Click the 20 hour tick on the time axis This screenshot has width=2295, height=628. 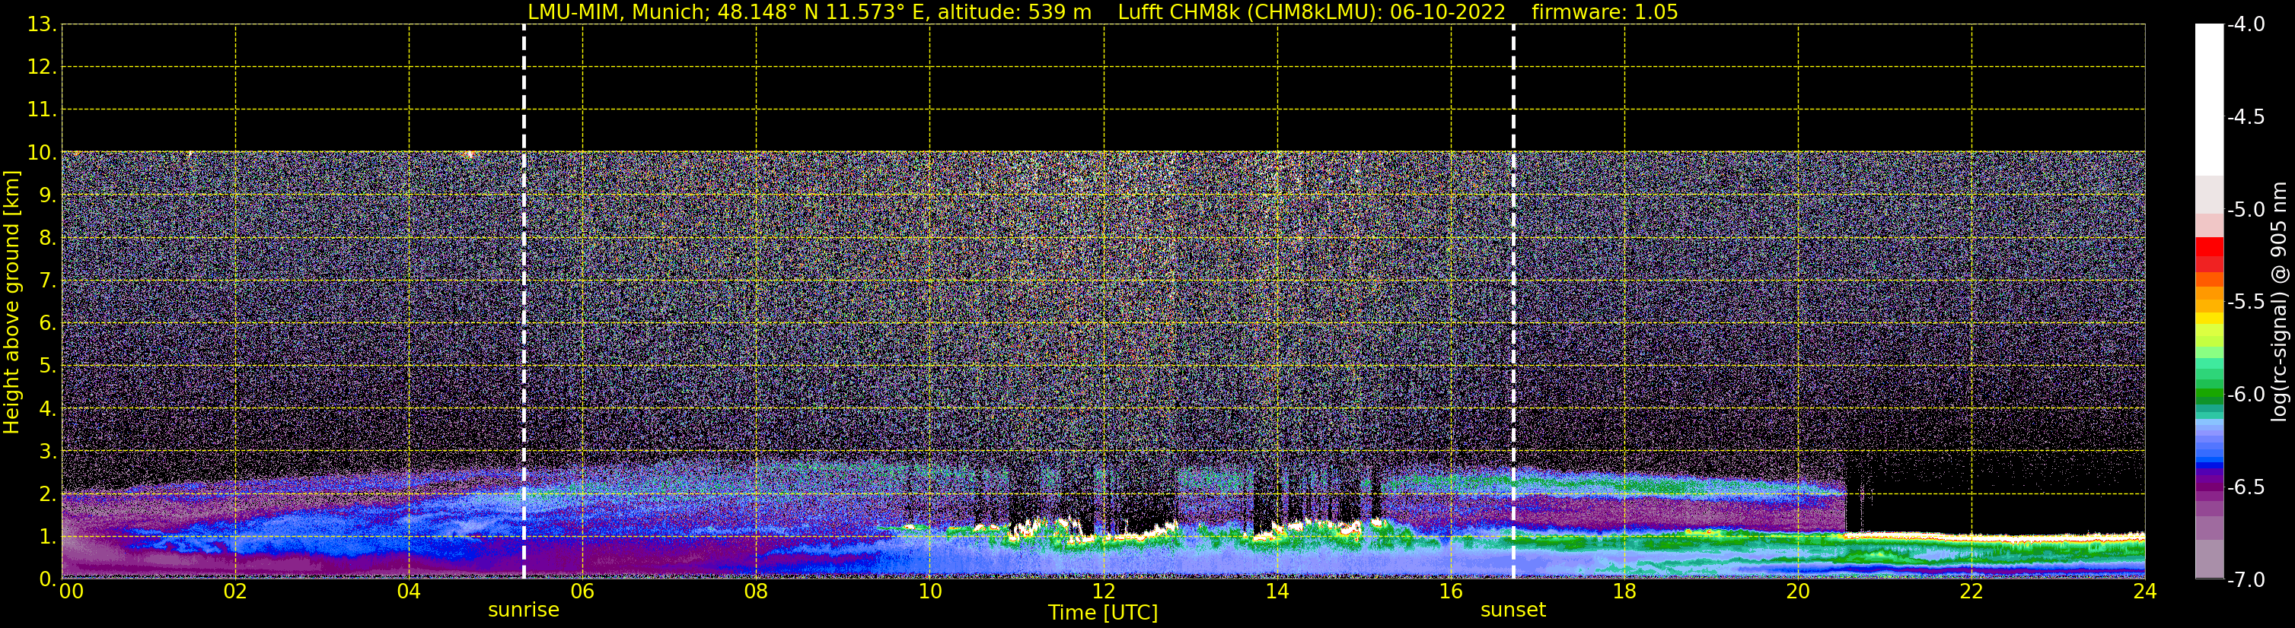pyautogui.click(x=1798, y=592)
